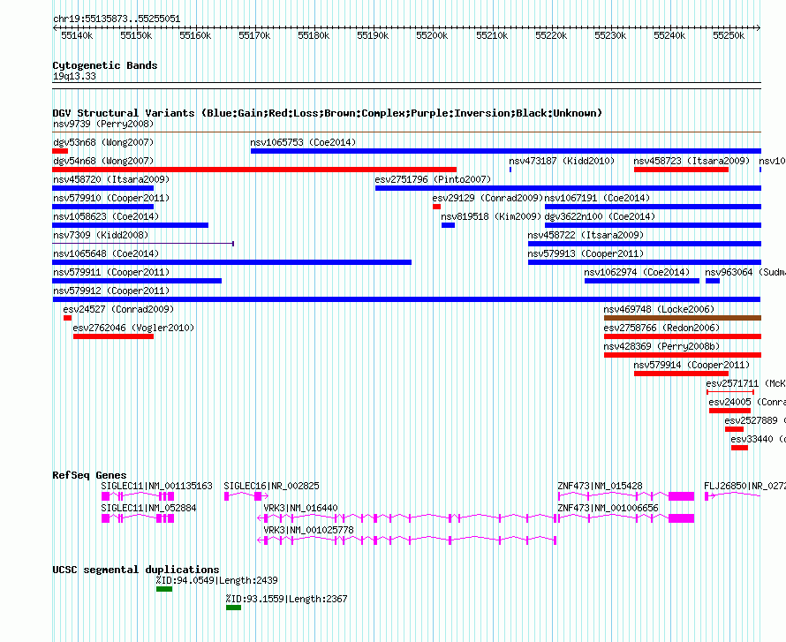This screenshot has height=642, width=786.
Task: Click nsv7309 (Kidd2008) inversion label
Action: 101,235
